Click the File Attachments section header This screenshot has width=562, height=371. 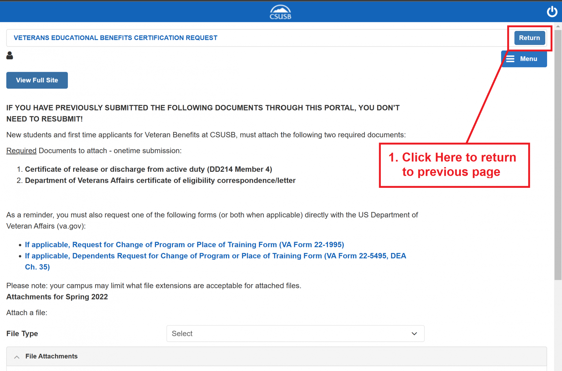(52, 356)
